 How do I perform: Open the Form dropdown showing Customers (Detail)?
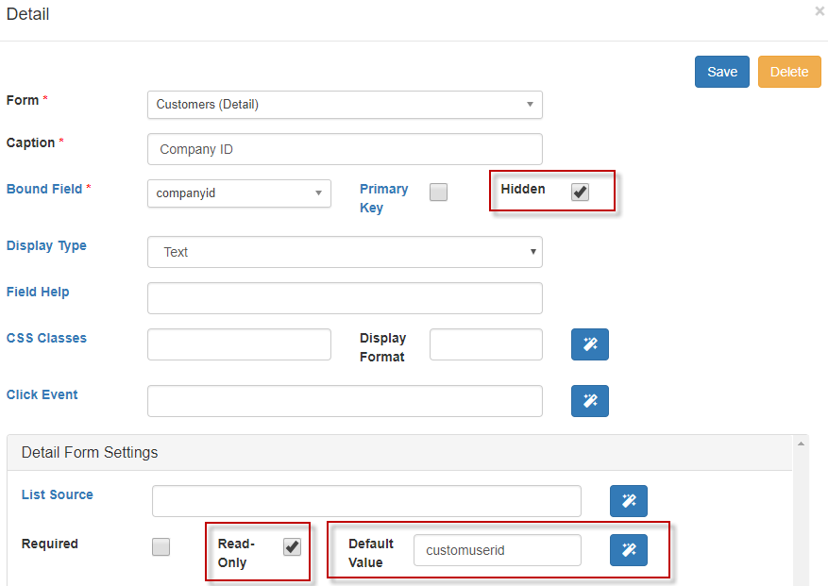345,105
